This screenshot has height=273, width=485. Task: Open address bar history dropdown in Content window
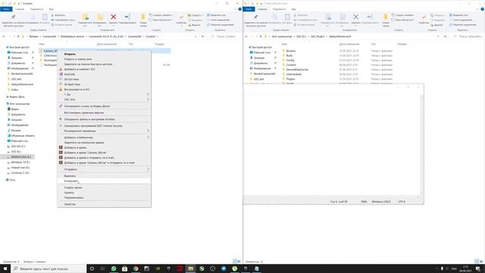[x=196, y=36]
